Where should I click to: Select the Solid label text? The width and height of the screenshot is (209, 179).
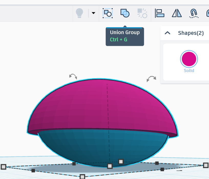click(189, 71)
